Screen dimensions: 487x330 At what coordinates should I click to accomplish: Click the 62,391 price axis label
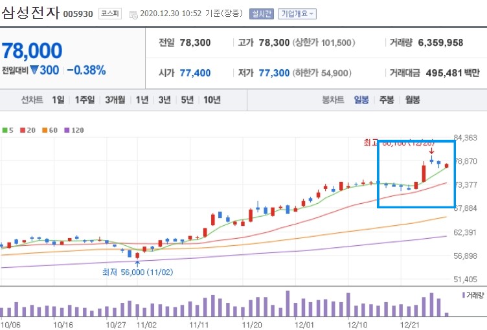[465, 232]
